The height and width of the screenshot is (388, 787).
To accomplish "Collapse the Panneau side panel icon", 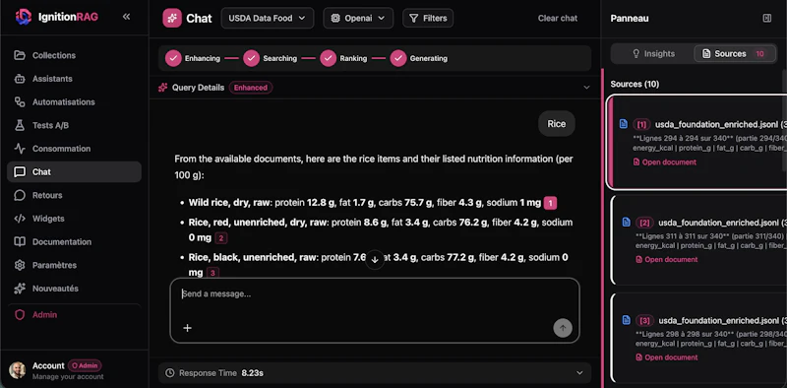I will (767, 18).
